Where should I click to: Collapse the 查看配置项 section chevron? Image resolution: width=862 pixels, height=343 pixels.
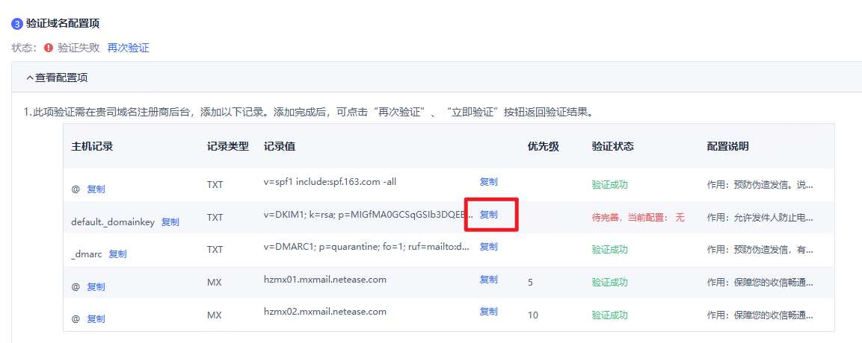pos(30,78)
